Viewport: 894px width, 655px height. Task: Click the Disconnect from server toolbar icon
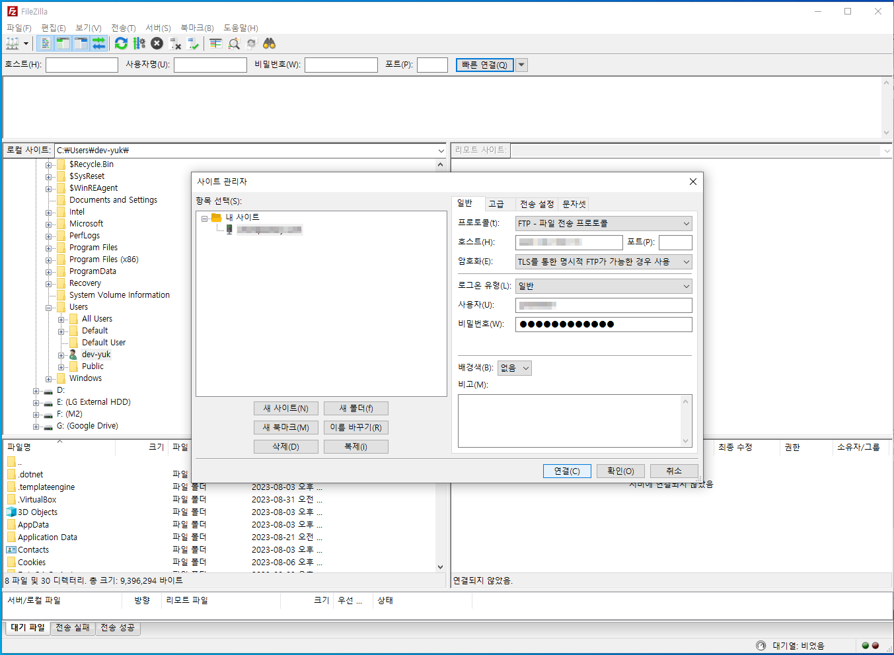175,44
